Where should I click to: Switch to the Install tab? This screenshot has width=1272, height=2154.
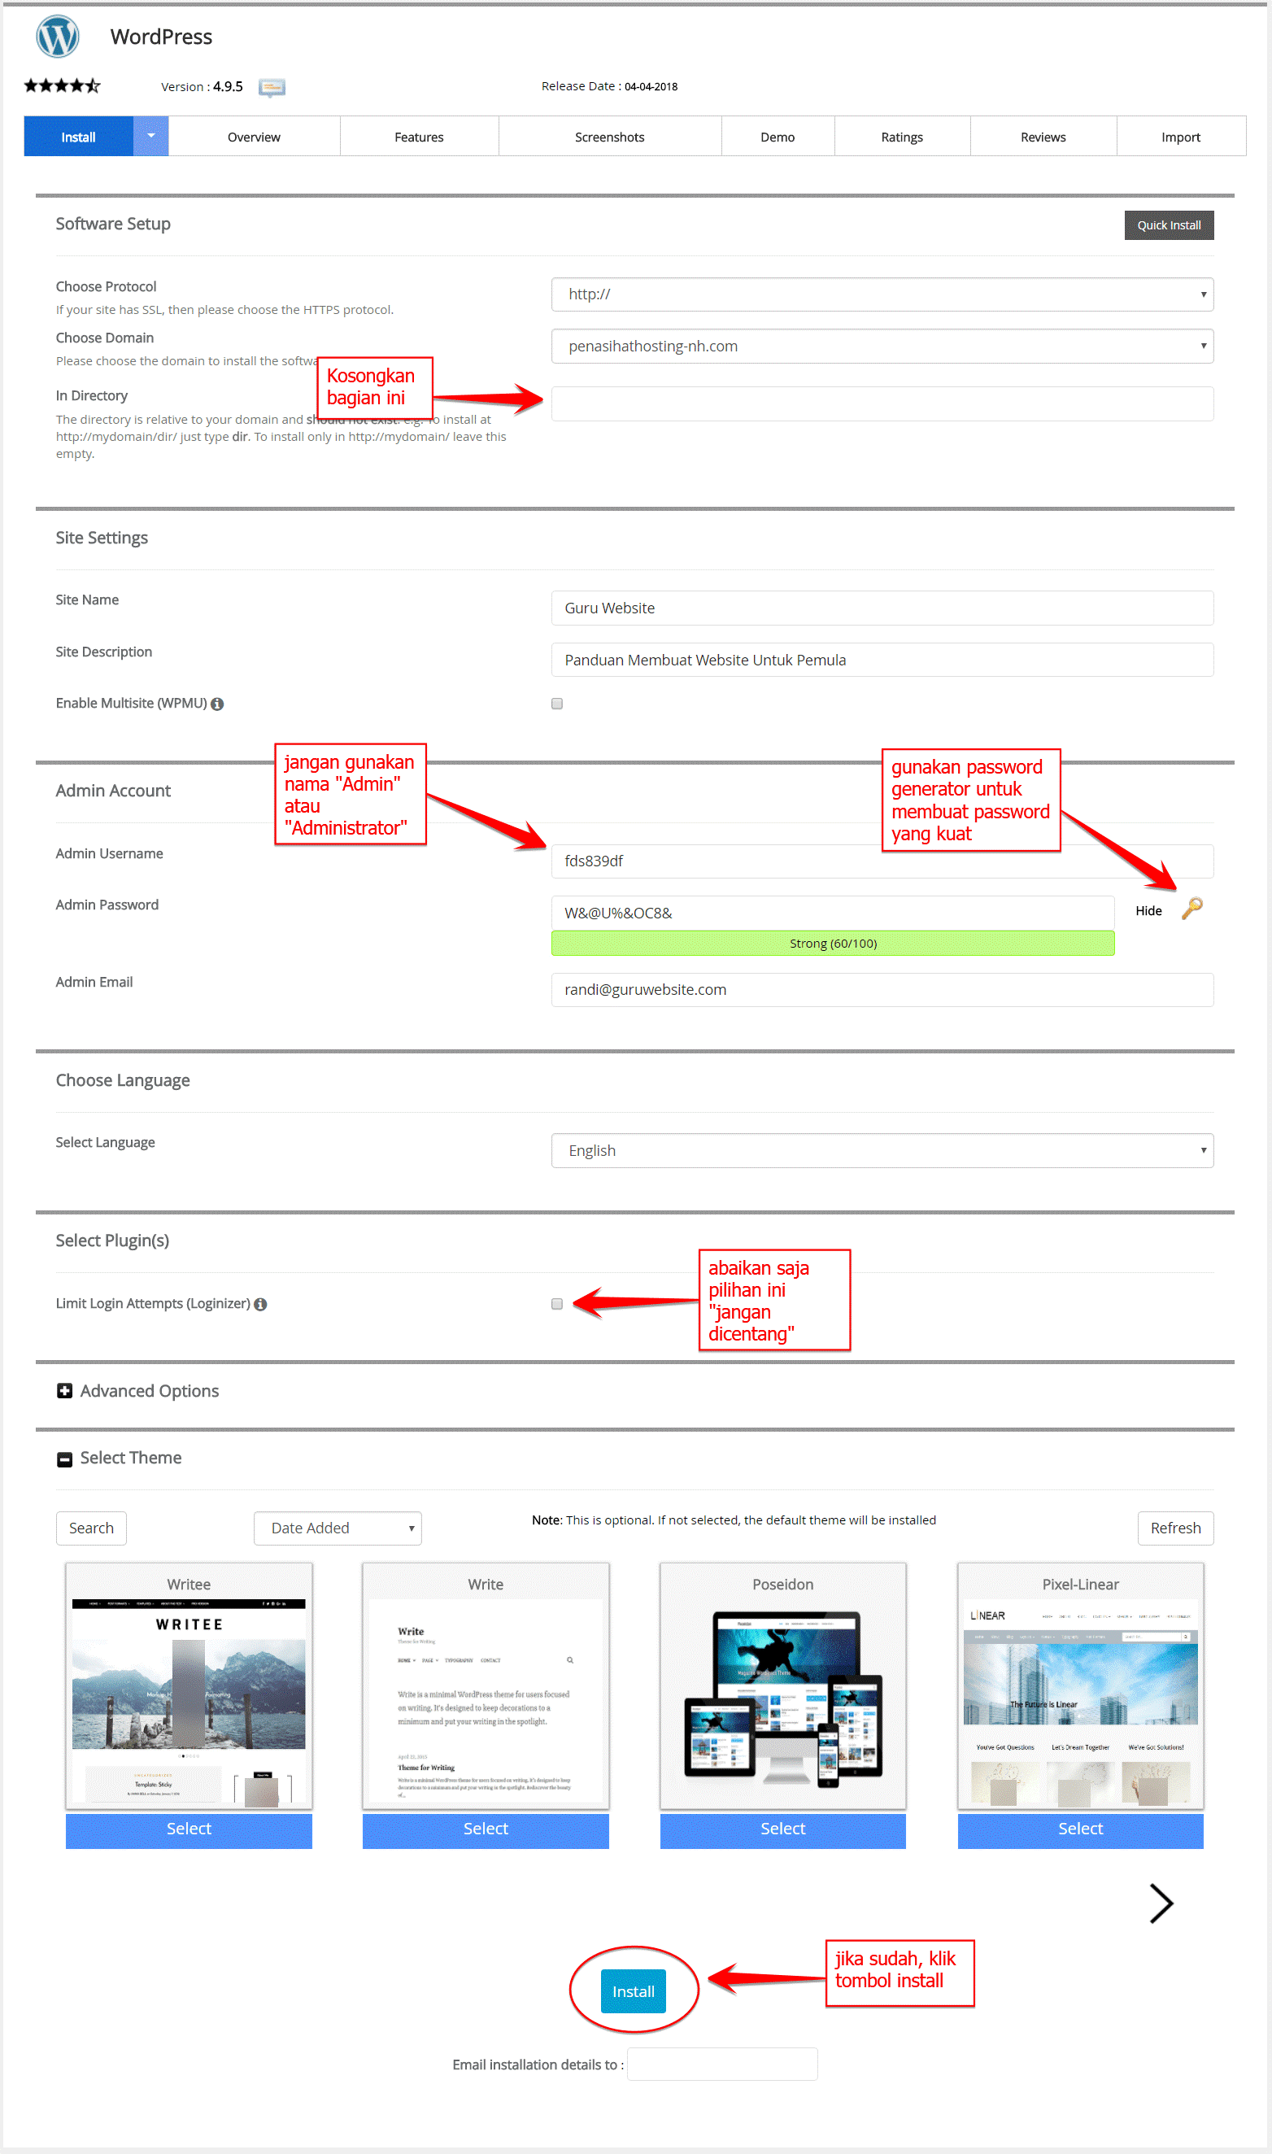78,137
